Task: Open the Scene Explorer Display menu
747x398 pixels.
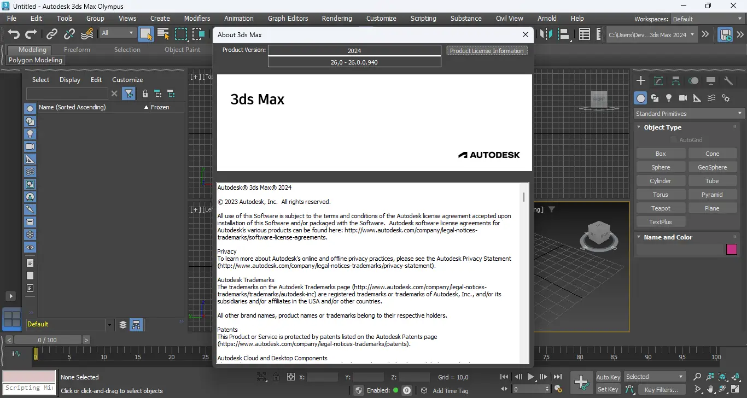Action: click(x=70, y=80)
